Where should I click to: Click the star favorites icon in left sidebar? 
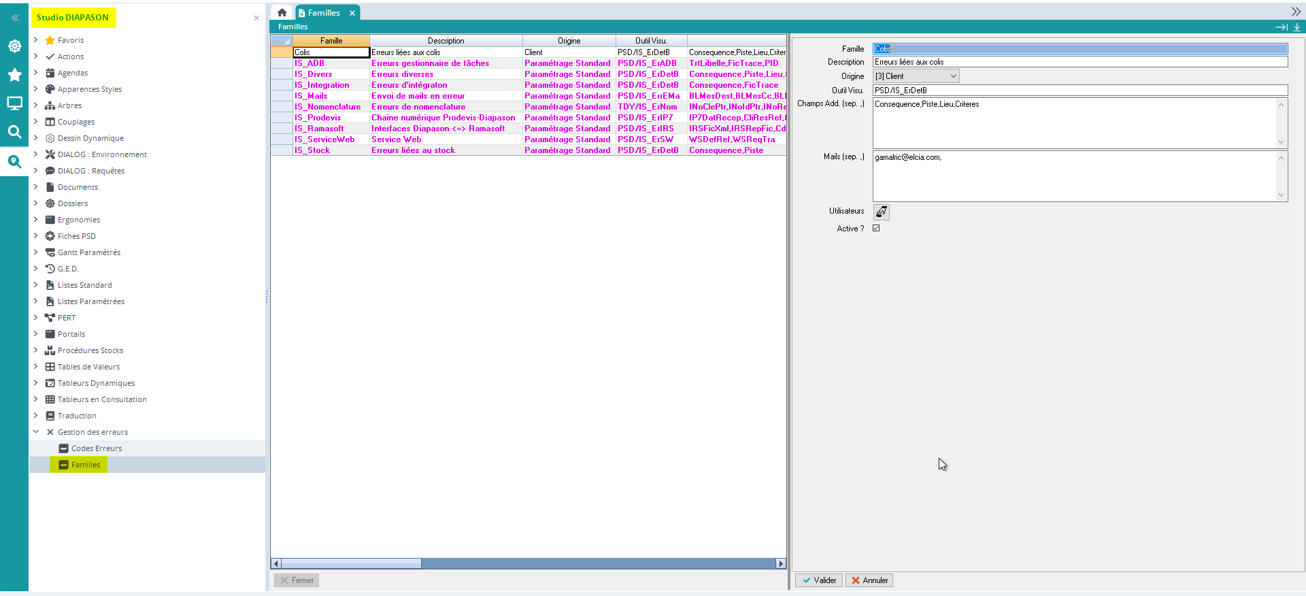pos(14,75)
